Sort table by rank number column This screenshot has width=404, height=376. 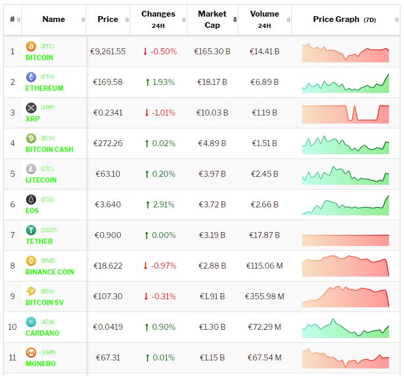pos(19,20)
